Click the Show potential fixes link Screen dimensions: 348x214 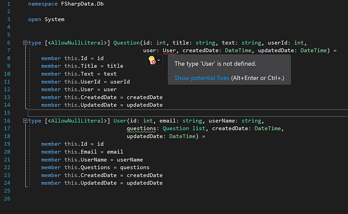[202, 78]
